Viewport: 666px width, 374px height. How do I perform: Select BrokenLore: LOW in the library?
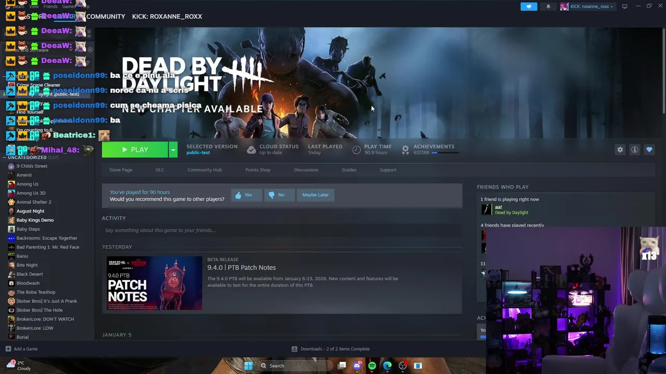(x=35, y=328)
